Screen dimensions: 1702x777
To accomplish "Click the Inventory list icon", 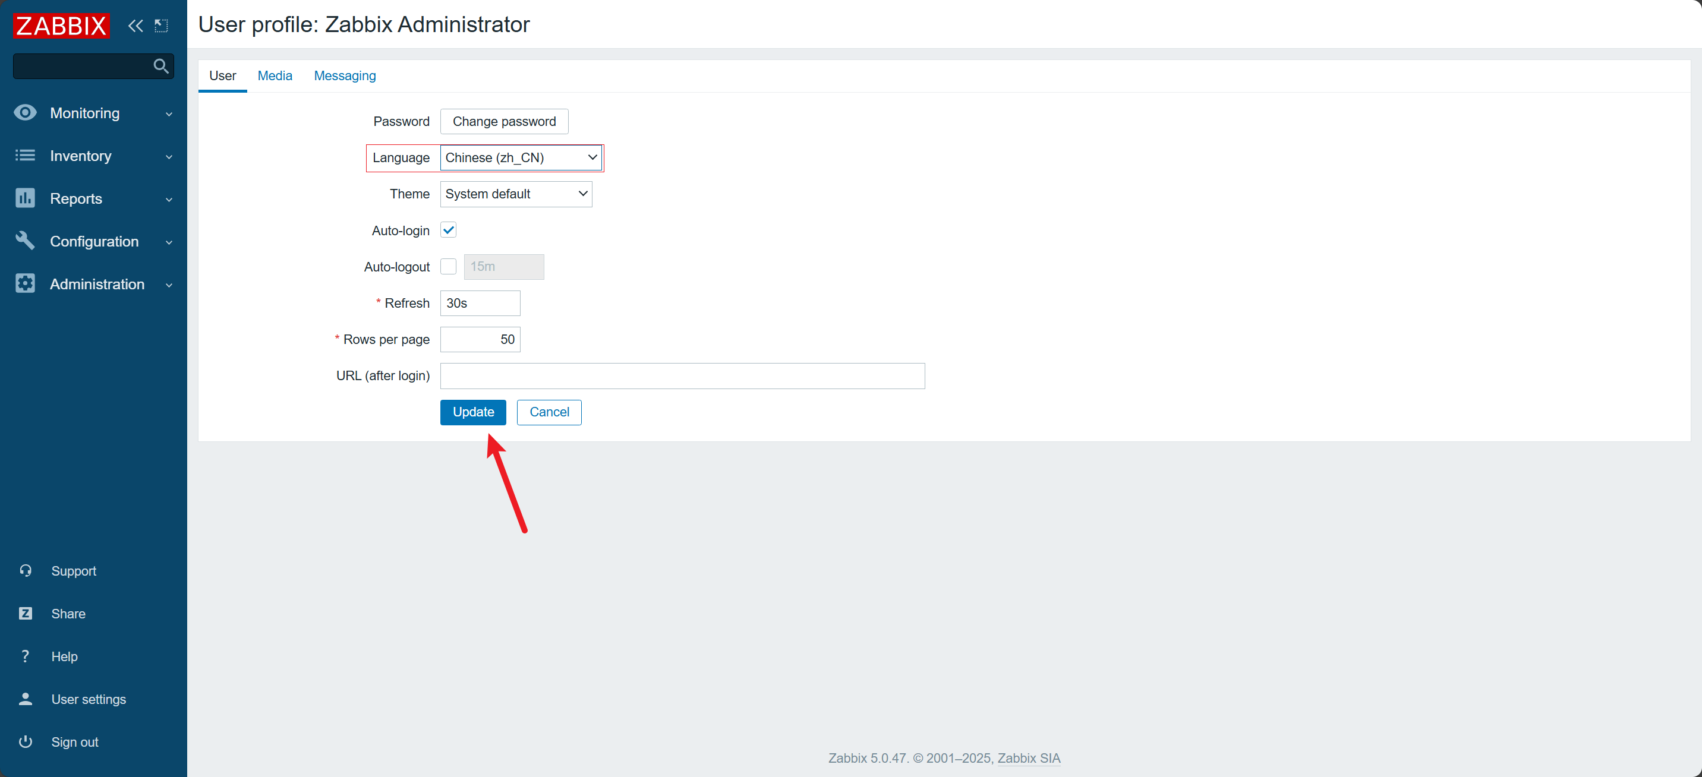I will (x=25, y=155).
